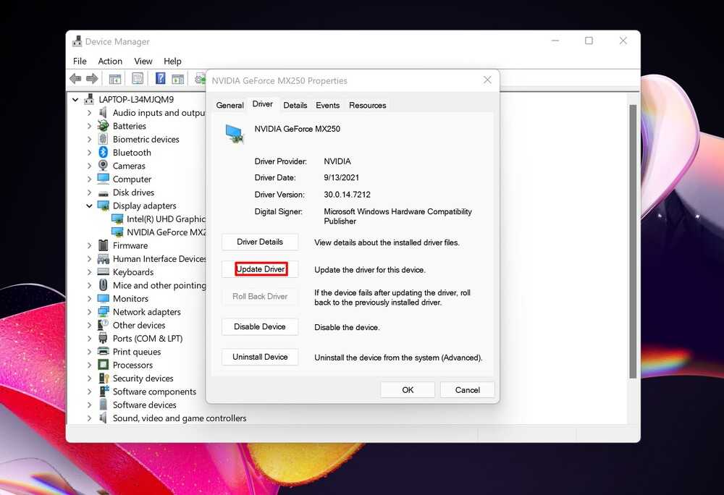Expand the Network adapters category

pyautogui.click(x=90, y=313)
